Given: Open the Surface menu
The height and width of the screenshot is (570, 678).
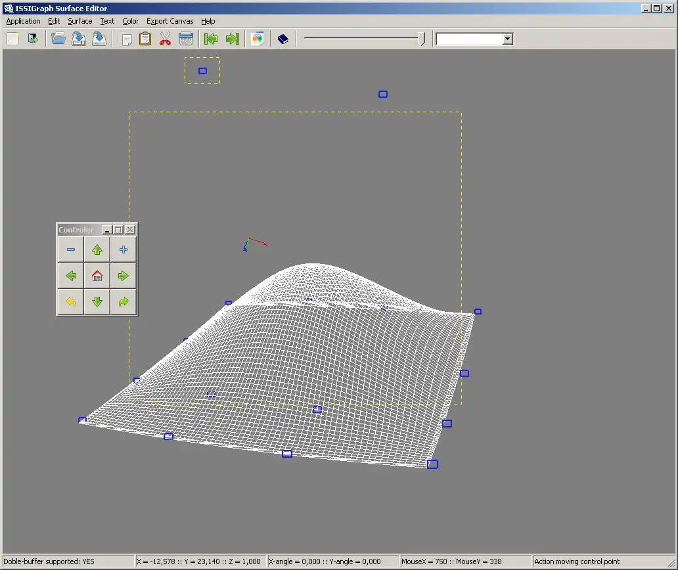Looking at the screenshot, I should click(80, 21).
